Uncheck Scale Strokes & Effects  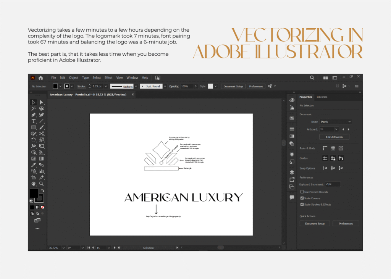(x=302, y=204)
